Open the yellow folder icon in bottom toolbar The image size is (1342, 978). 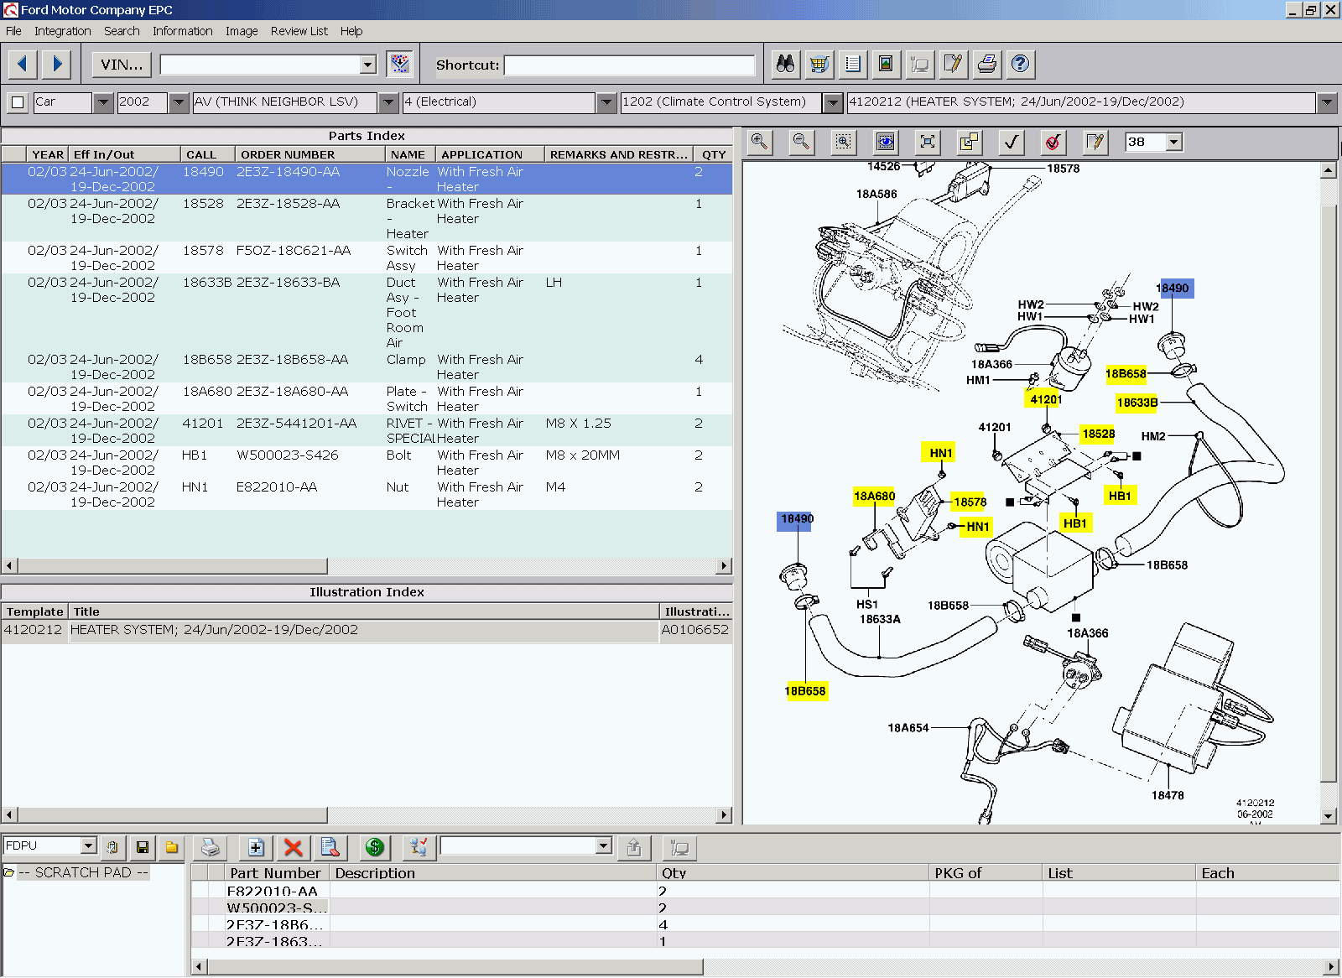click(172, 848)
